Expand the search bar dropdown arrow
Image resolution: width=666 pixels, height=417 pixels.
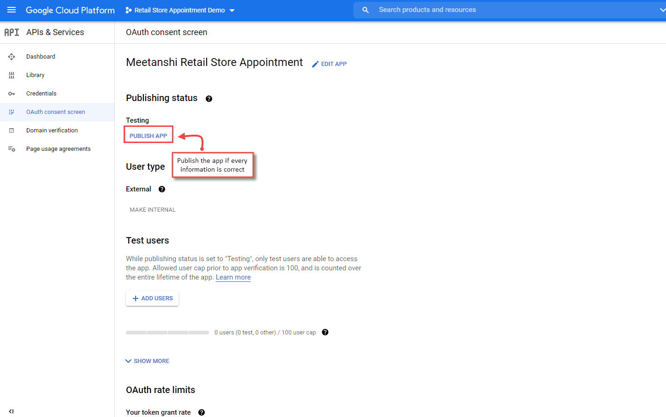pos(662,10)
